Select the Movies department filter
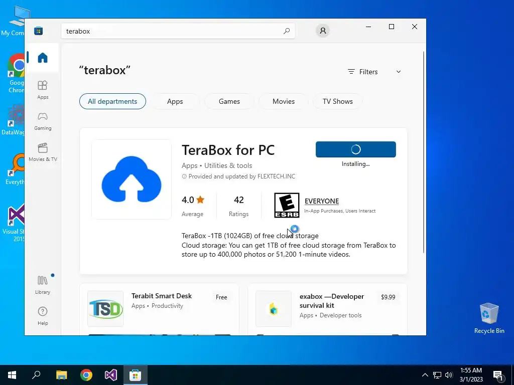Screen dimensions: 514x385 coord(284,101)
